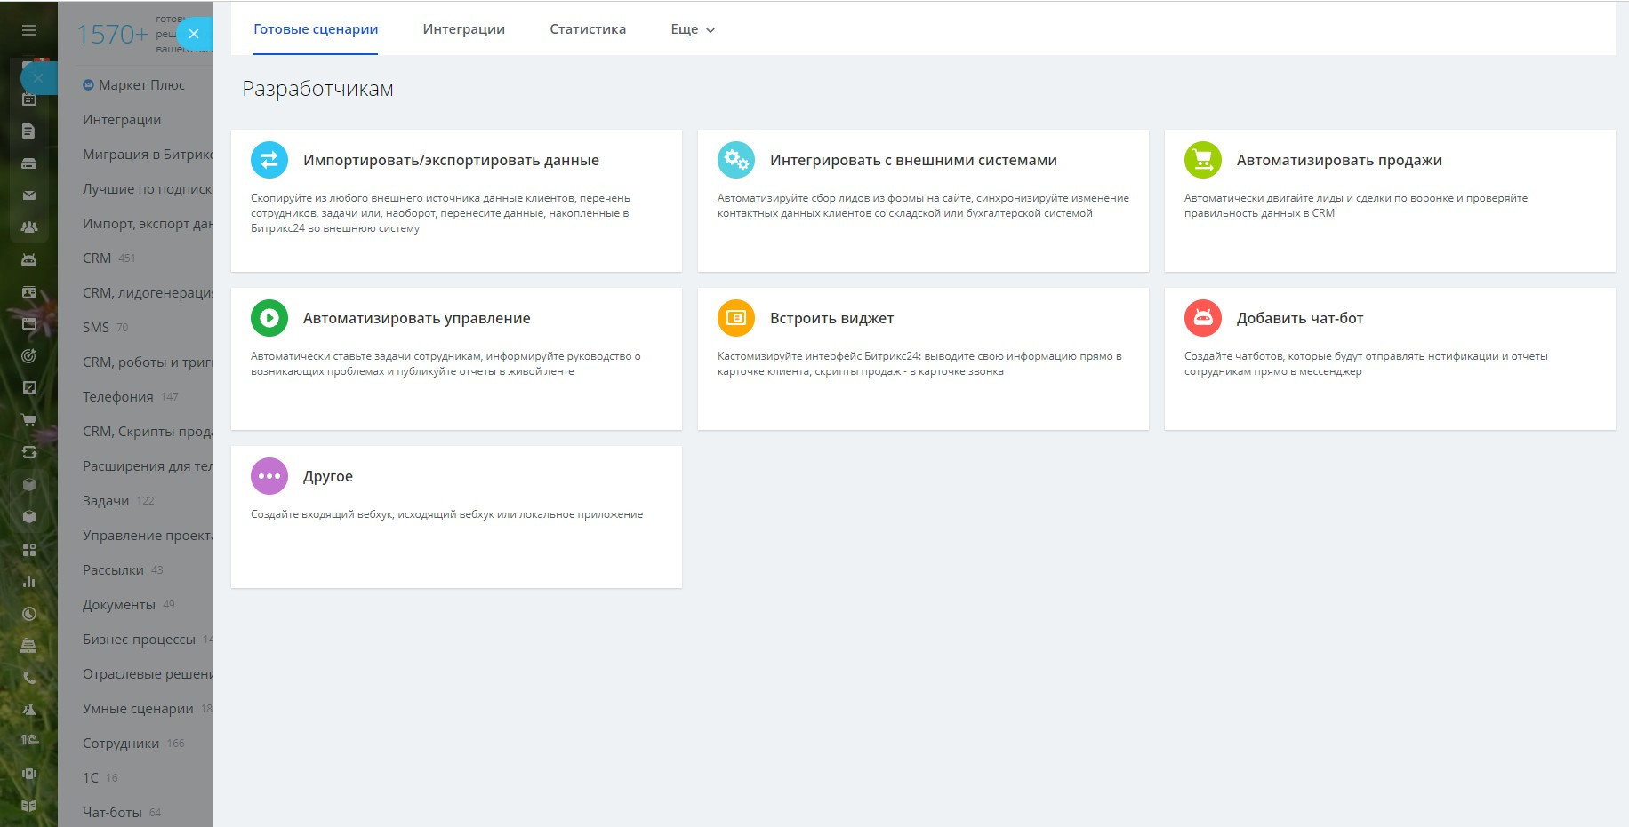Image resolution: width=1629 pixels, height=827 pixels.
Task: Click the purple three-dots Другое icon
Action: point(269,476)
